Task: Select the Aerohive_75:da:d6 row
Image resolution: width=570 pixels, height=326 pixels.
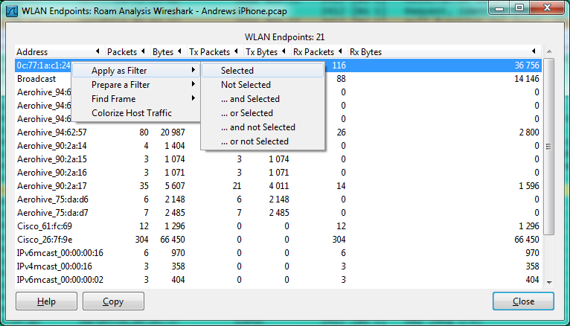Action: point(278,199)
